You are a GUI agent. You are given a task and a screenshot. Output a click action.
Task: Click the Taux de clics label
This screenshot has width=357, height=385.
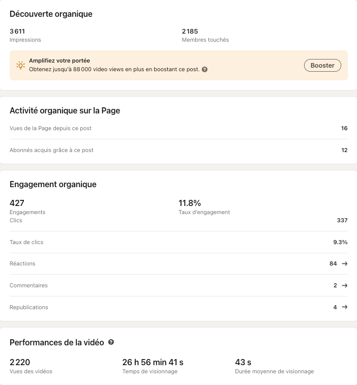[x=26, y=242]
